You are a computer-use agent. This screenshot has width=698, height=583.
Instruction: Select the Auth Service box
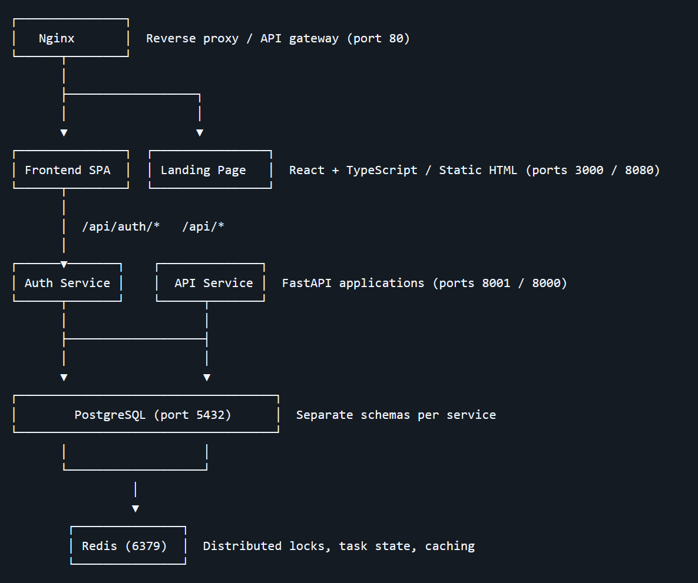67,283
